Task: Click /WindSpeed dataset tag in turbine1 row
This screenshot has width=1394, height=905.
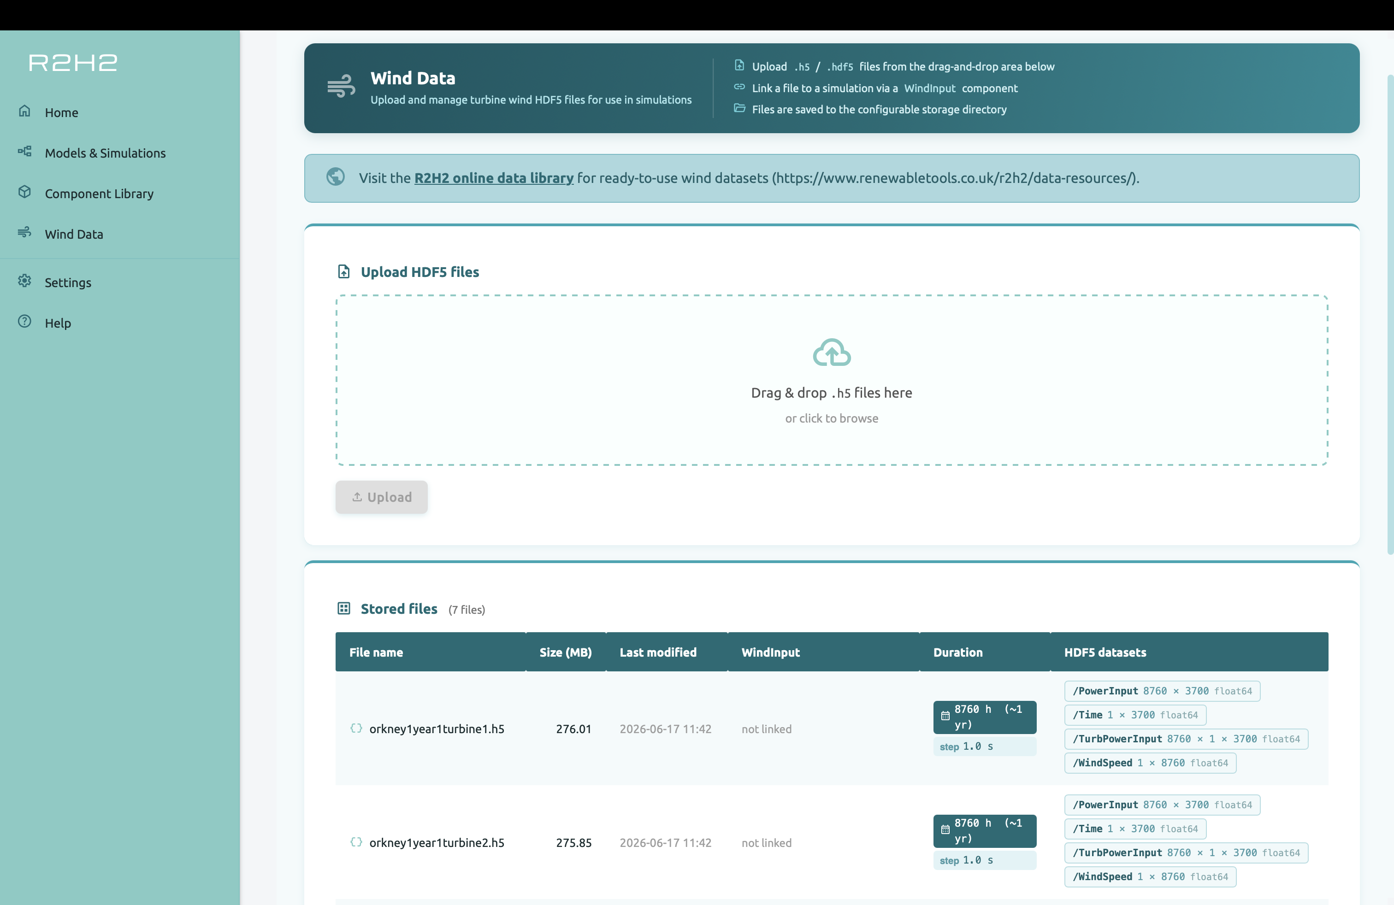Action: (x=1150, y=763)
